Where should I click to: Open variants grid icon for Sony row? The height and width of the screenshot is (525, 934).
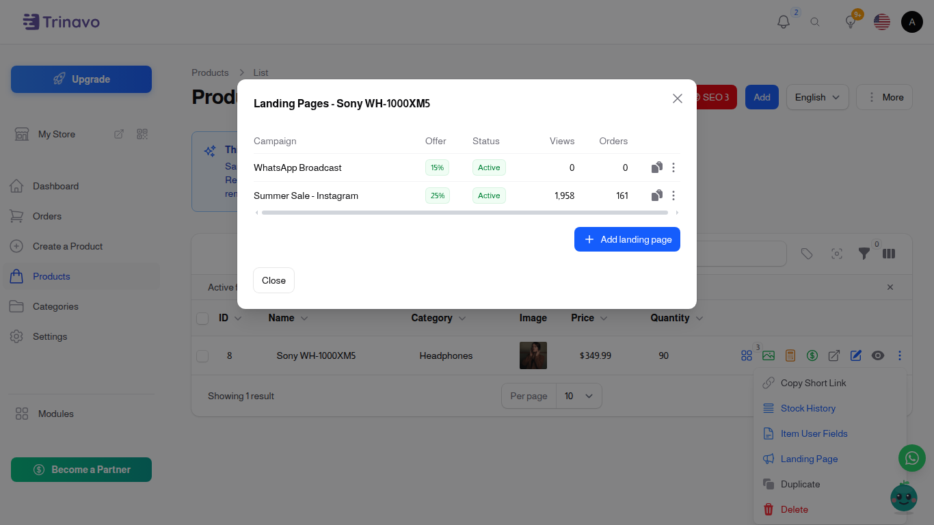tap(747, 355)
